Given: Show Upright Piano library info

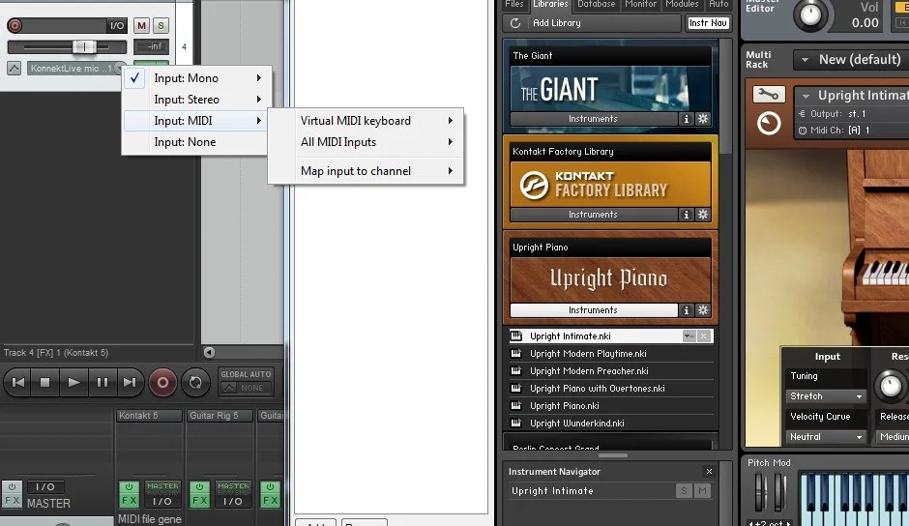Looking at the screenshot, I should [687, 310].
